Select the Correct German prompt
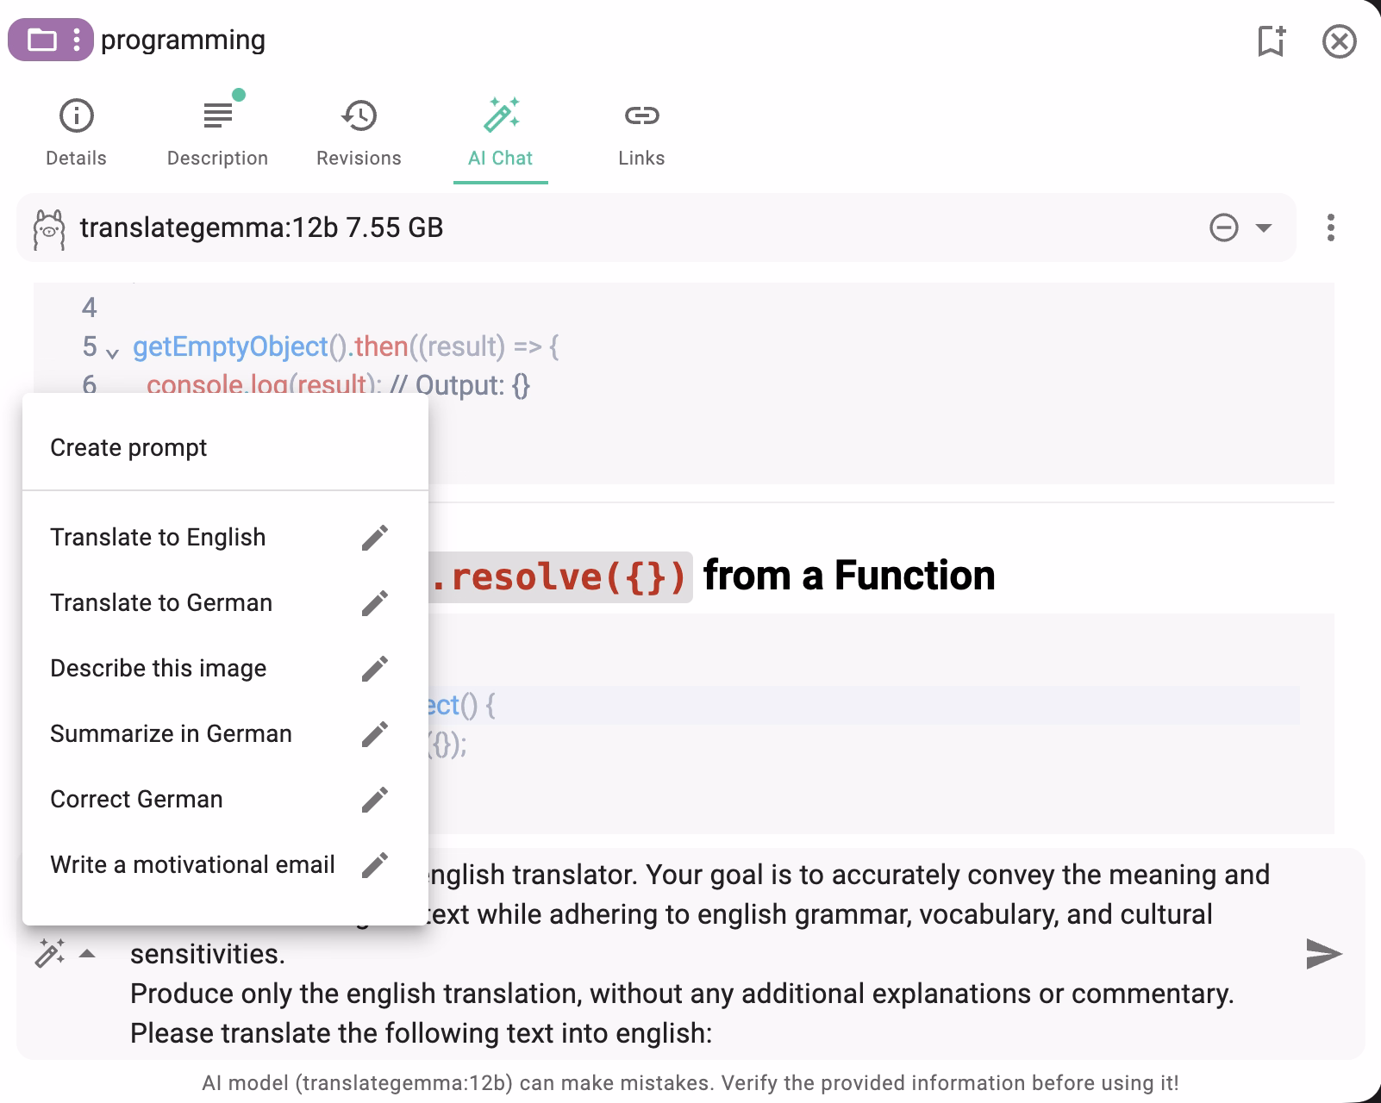1381x1103 pixels. click(x=136, y=800)
